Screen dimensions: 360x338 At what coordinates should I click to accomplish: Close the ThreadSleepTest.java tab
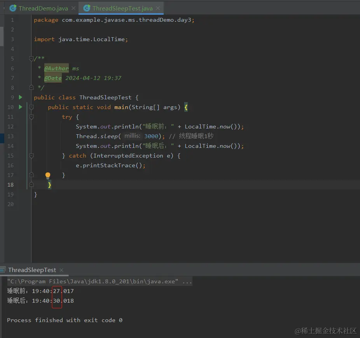click(x=158, y=8)
